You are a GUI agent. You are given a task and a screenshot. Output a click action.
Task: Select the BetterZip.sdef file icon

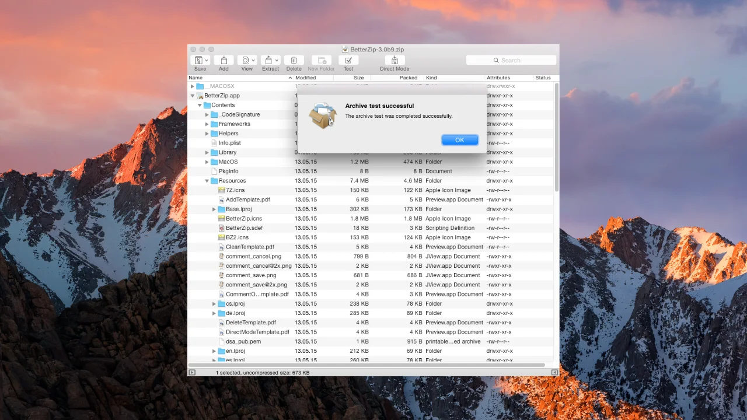coord(221,228)
